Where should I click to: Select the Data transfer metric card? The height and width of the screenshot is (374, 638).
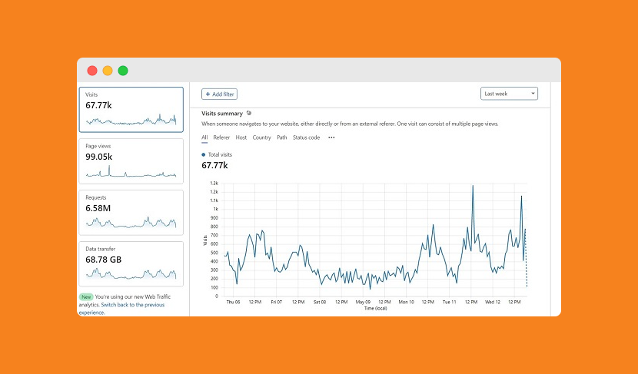[131, 264]
